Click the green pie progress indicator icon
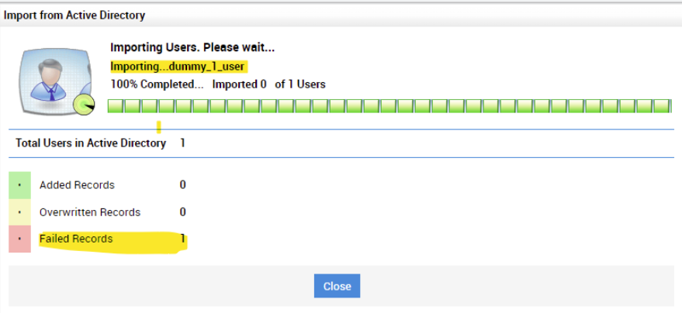Viewport: 682px width, 313px height. (x=83, y=105)
